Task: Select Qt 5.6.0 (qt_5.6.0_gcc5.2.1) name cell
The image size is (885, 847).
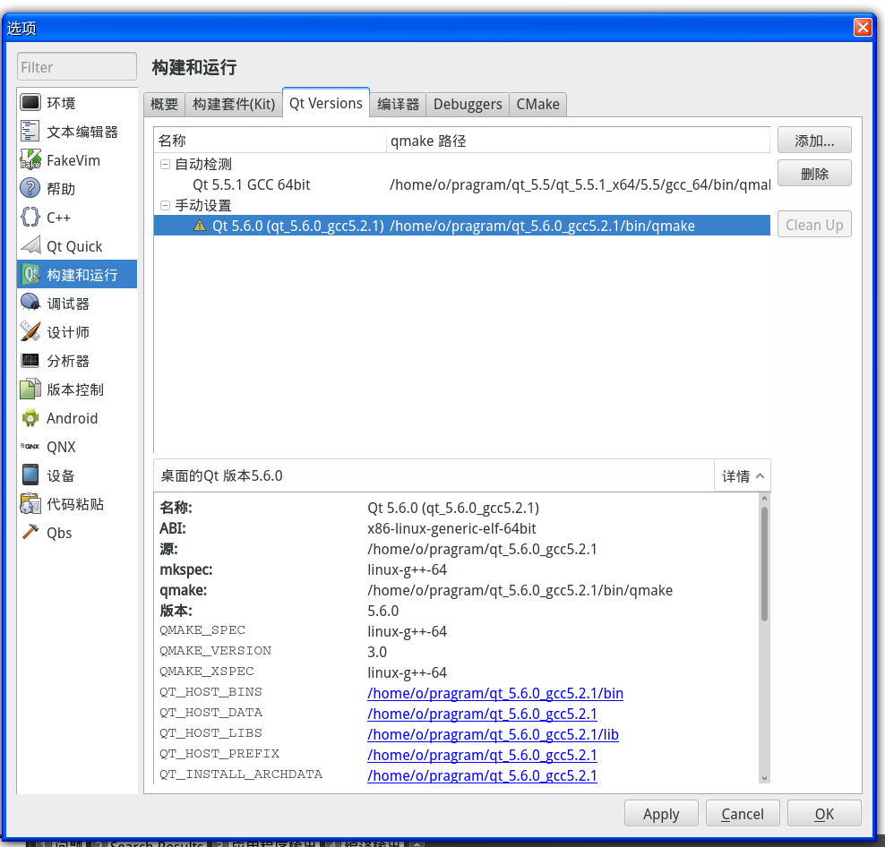Action: pos(297,226)
